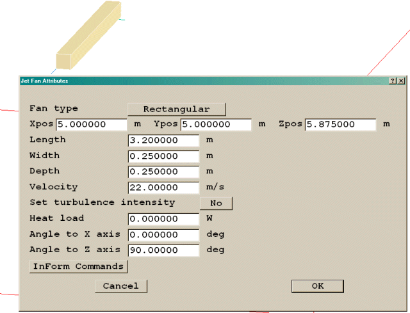Open InForm Commands
This screenshot has width=410, height=313.
78,266
